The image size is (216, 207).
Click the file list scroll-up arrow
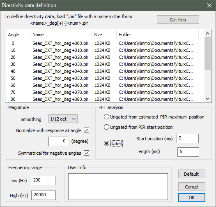point(208,33)
